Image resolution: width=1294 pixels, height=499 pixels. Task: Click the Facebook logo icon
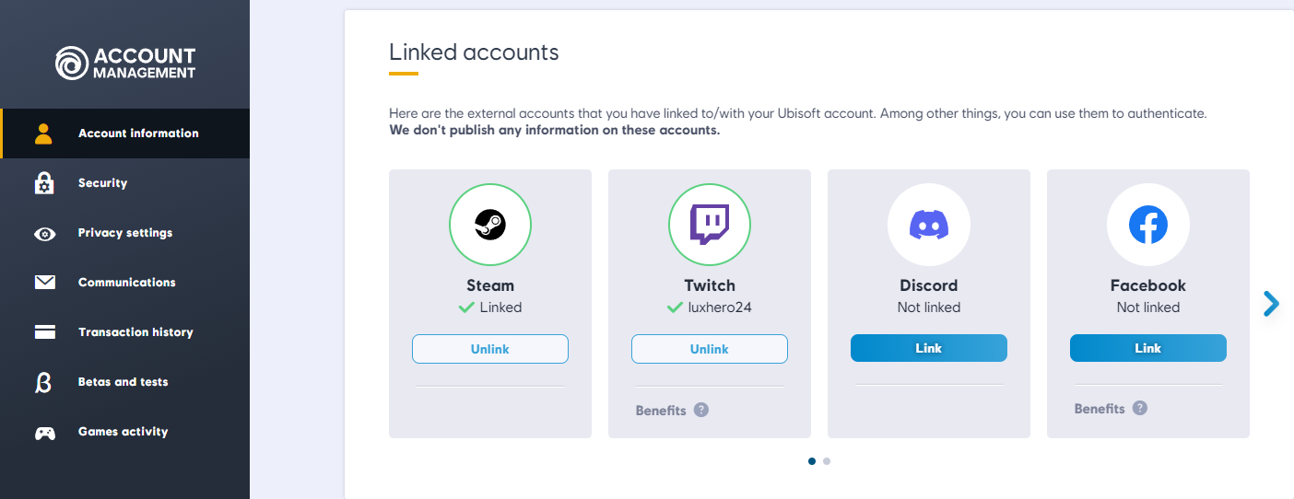tap(1147, 225)
